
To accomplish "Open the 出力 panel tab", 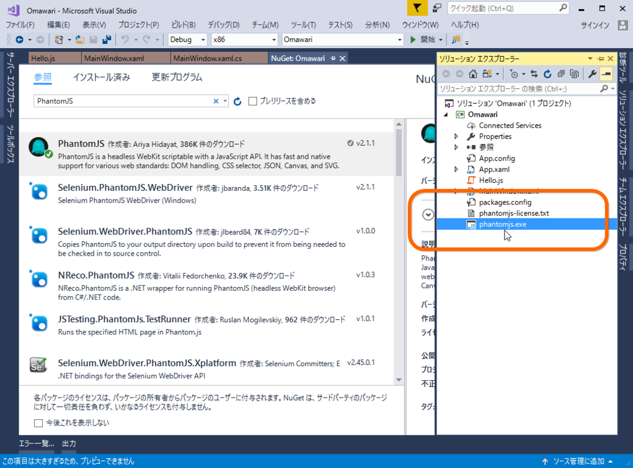I will pyautogui.click(x=69, y=443).
